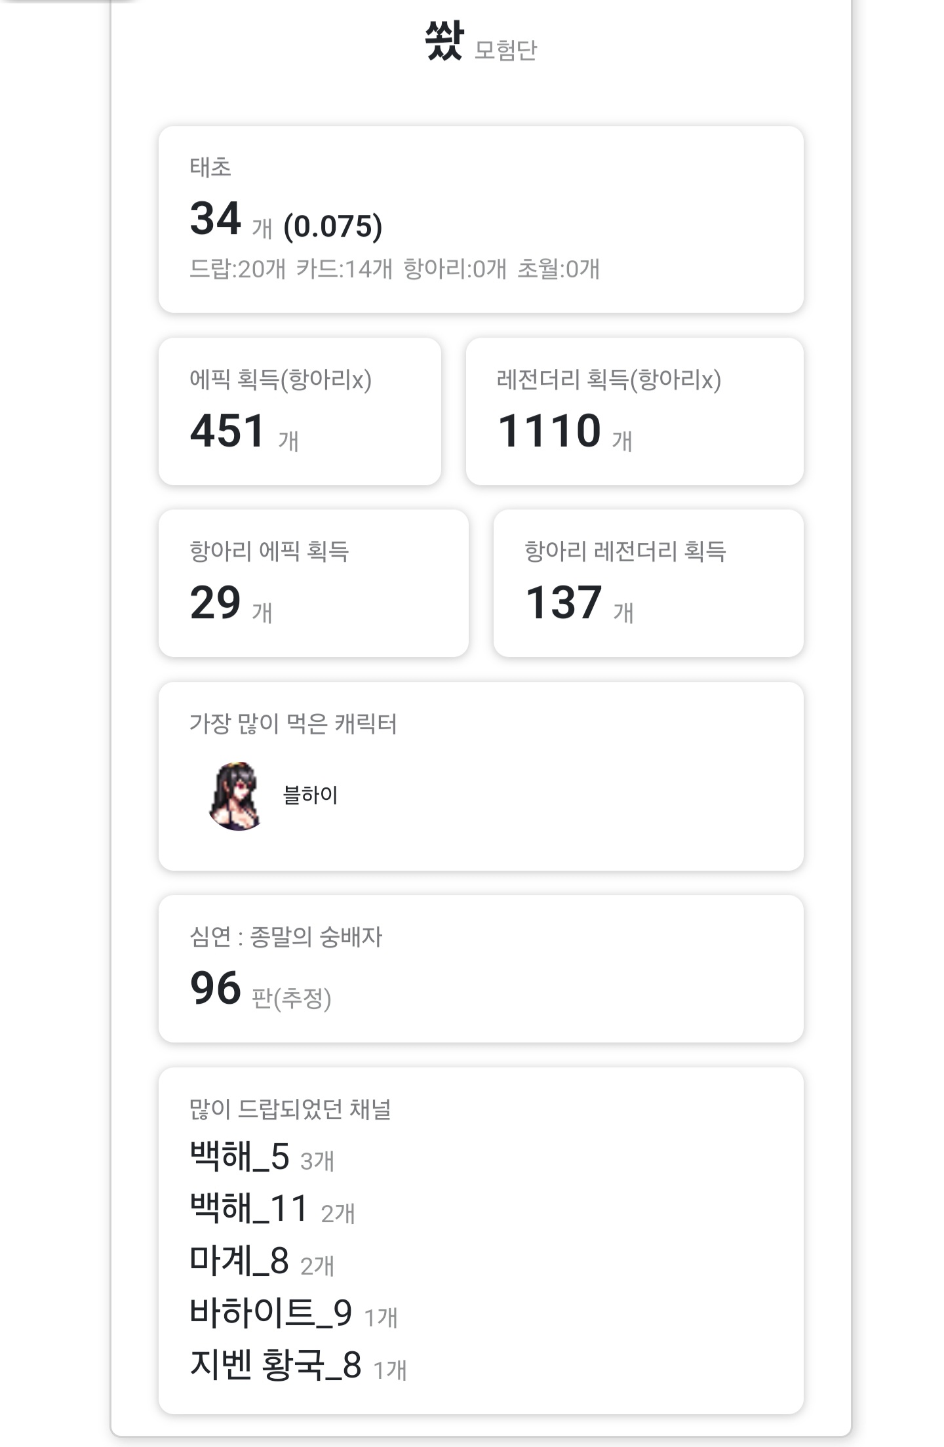Click the 쐈 adventure group title

pyautogui.click(x=444, y=41)
